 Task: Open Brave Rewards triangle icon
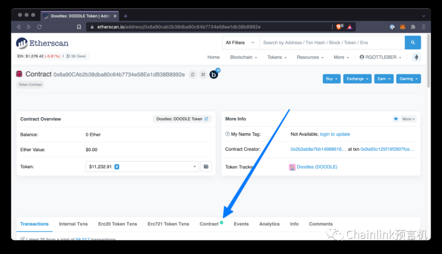tap(350, 27)
